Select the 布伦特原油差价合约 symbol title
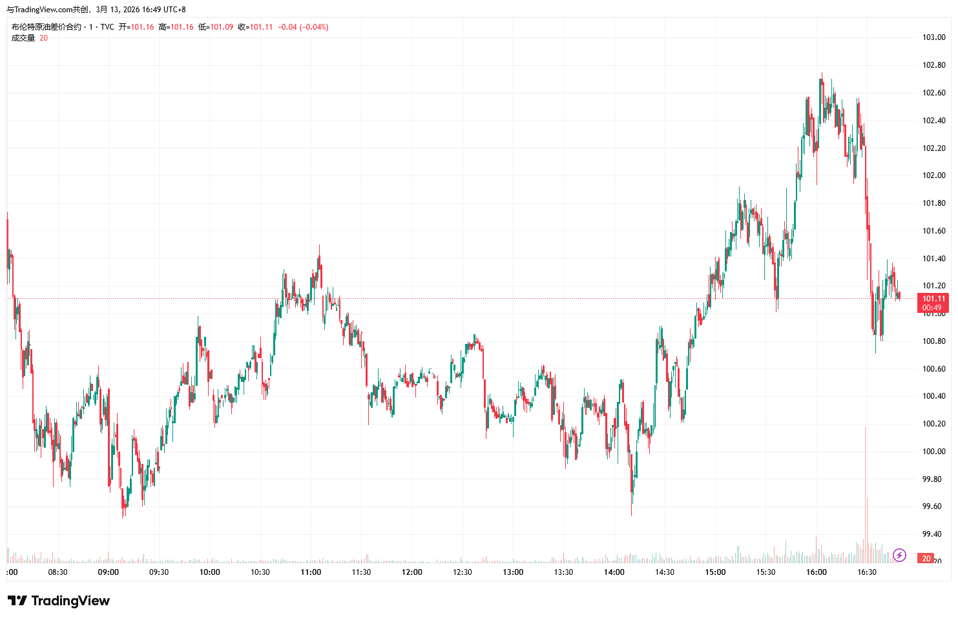958x620 pixels. point(47,27)
